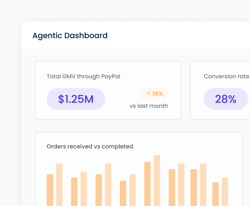Click the vs last month label
Image resolution: width=250 pixels, height=206 pixels.
pyautogui.click(x=149, y=106)
